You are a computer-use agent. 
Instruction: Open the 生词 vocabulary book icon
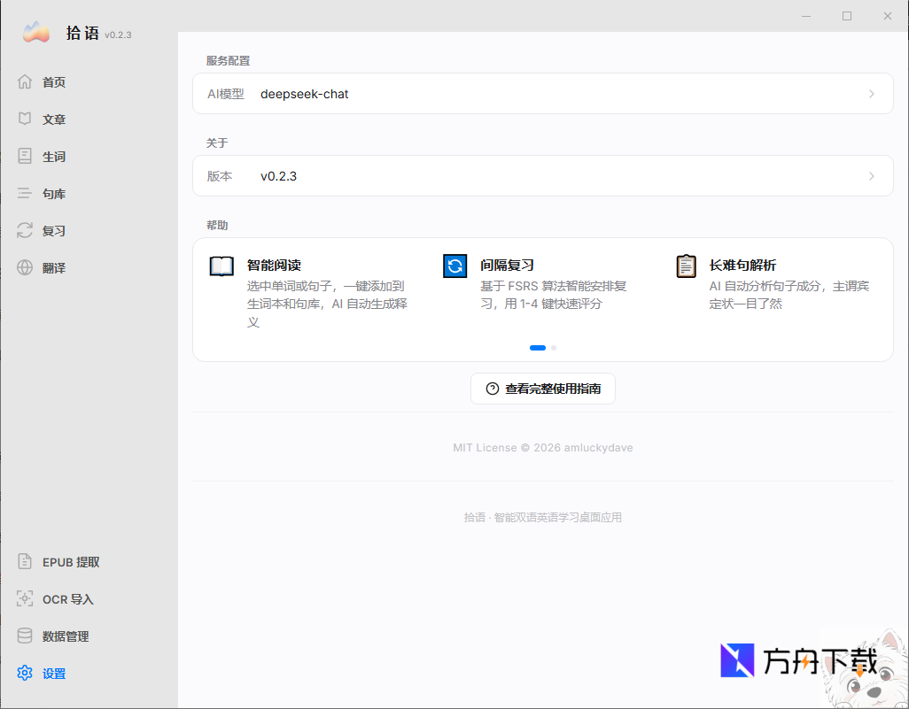click(x=25, y=156)
